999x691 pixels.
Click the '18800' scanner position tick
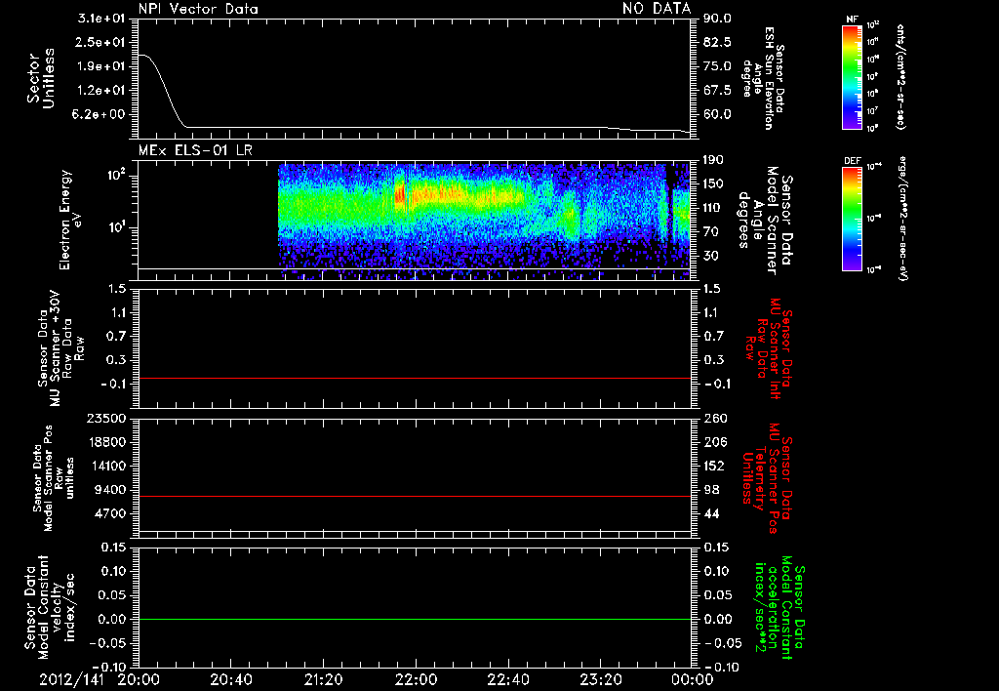pyautogui.click(x=106, y=442)
